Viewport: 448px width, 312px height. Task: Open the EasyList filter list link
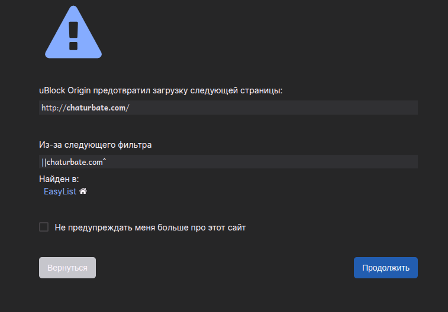pyautogui.click(x=60, y=191)
